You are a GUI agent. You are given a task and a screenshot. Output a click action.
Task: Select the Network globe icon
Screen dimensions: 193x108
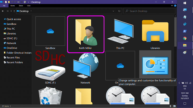pyautogui.click(x=85, y=66)
